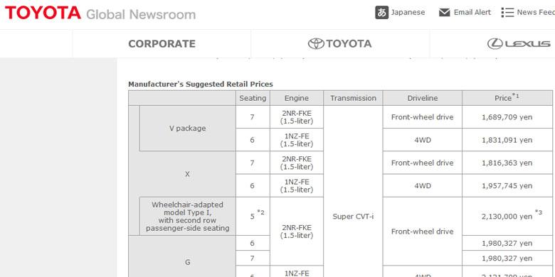Click the Toyota emblem logo in navigation
Image resolution: width=555 pixels, height=277 pixels.
coord(316,44)
